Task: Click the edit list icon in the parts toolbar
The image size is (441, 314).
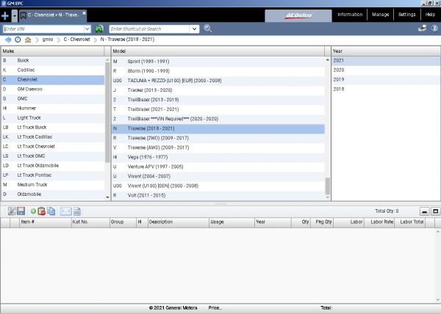Action: tap(12, 211)
